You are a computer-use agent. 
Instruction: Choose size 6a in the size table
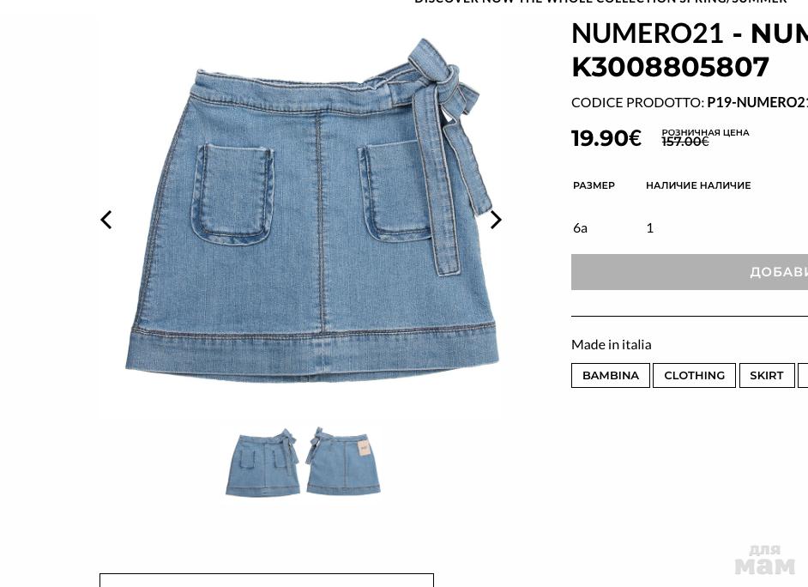(x=580, y=227)
